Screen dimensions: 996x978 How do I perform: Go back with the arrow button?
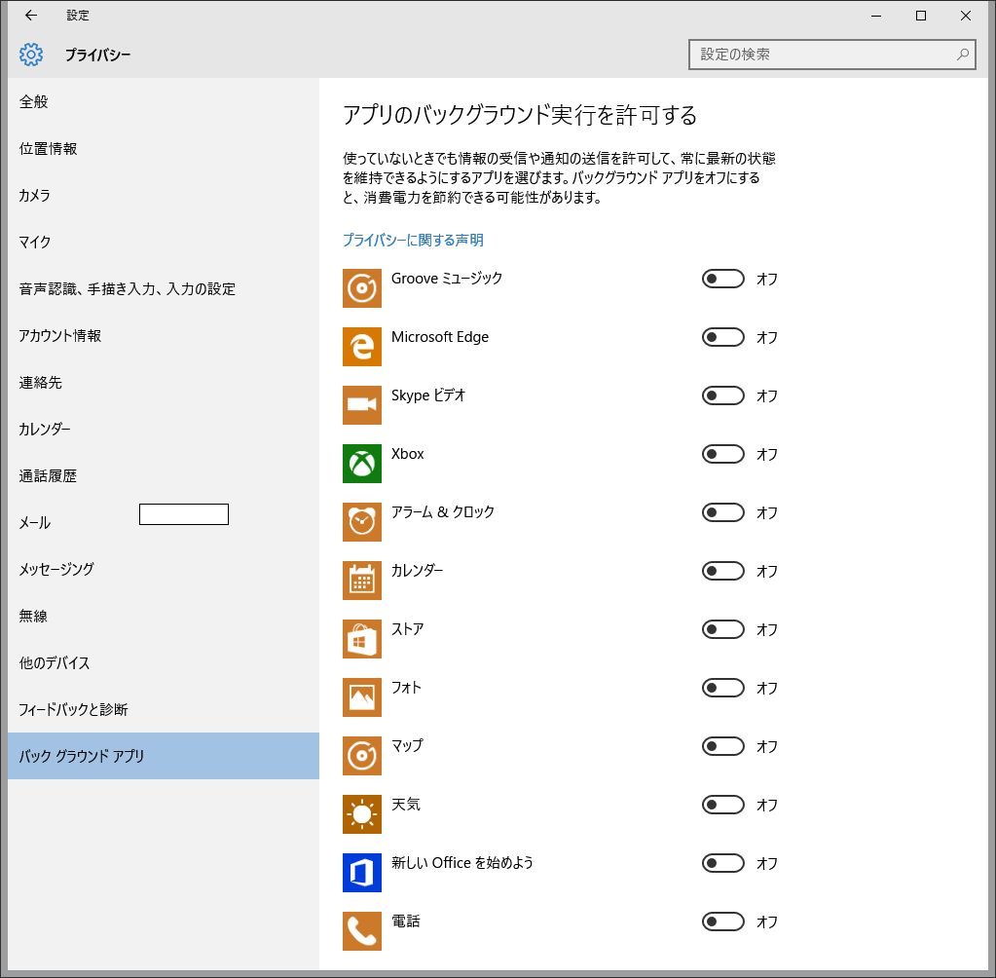point(30,16)
